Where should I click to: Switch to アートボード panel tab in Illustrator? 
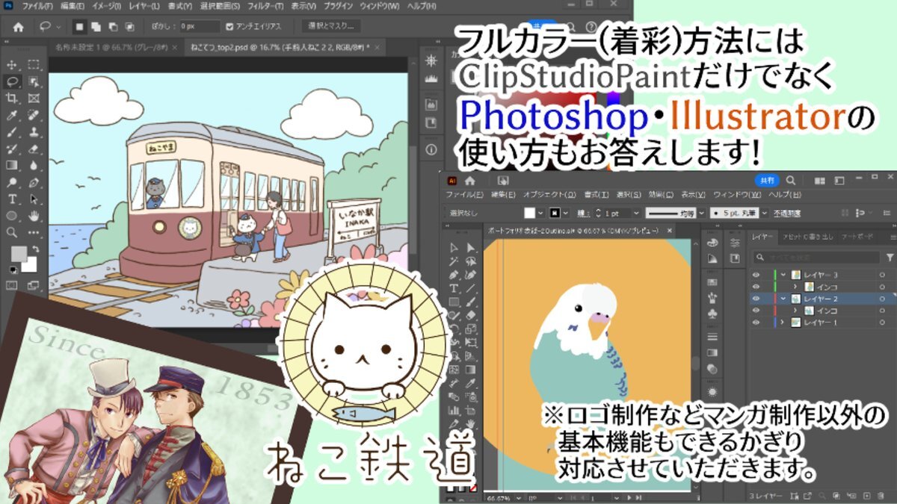[x=857, y=237]
